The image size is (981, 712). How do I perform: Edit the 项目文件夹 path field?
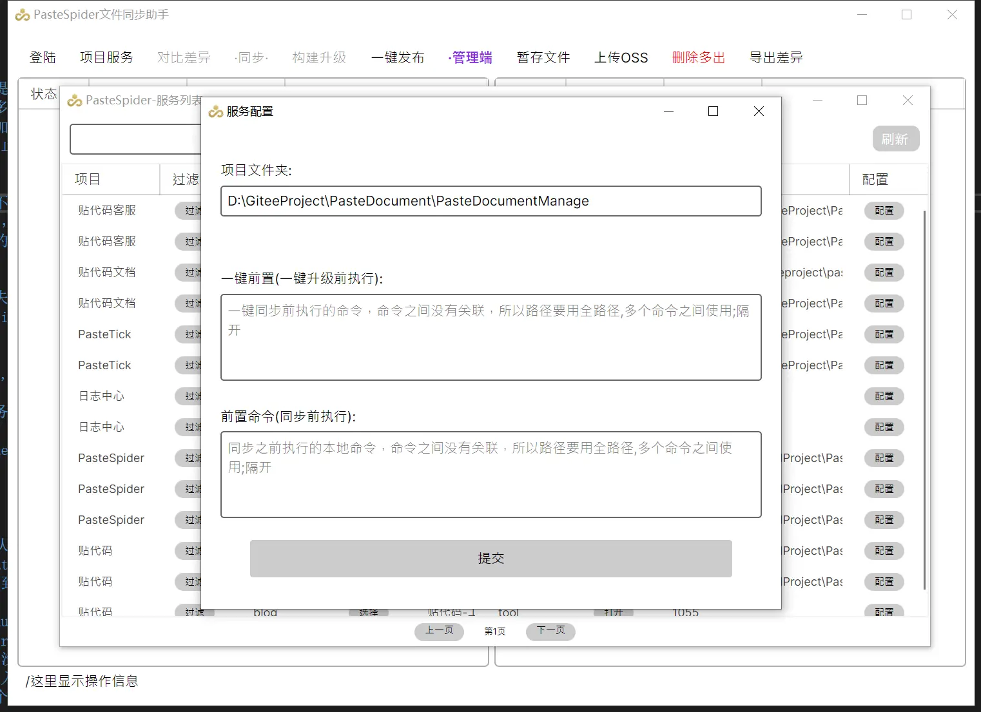(491, 201)
